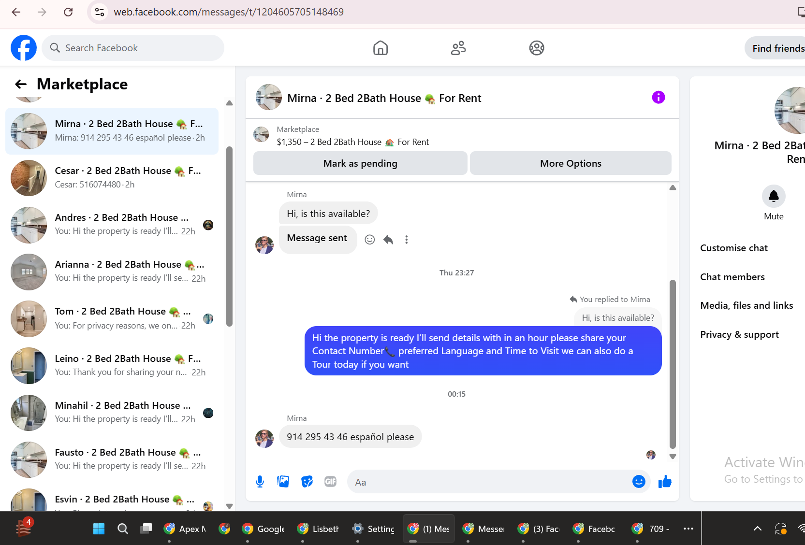Screen dimensions: 805x545
Task: Click the Search Facebook field
Action: 133,48
